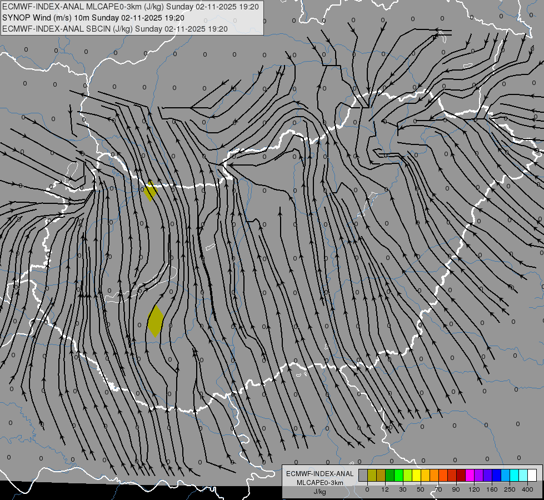The height and width of the screenshot is (500, 544).
Task: Pick the dark red legend swatch right of 90
Action: [x=461, y=475]
